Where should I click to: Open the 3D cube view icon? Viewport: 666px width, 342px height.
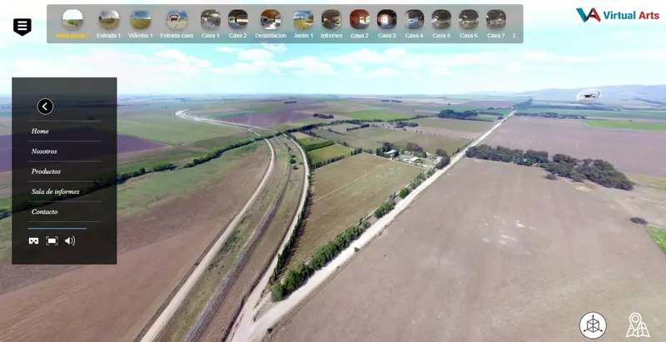[x=593, y=325]
